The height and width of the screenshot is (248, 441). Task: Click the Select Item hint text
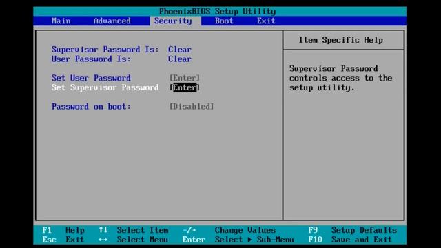point(143,230)
